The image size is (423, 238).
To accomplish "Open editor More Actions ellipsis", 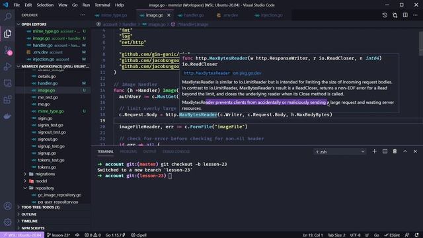I will point(415,15).
